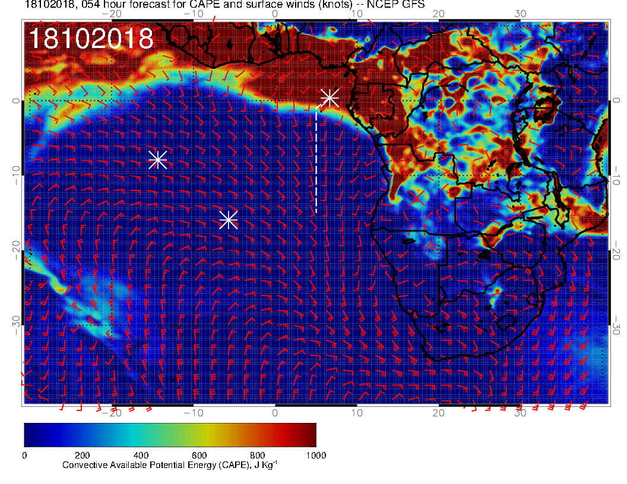Select white asterisk marker near 16°S 6°W

point(229,219)
